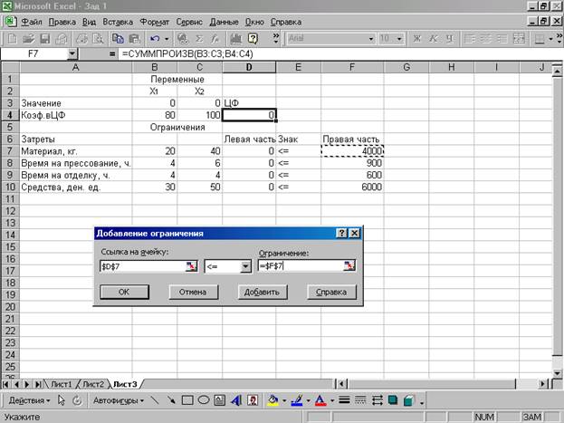Image resolution: width=564 pixels, height=423 pixels.
Task: Click the collapse-dialog icon in the cell reference field
Action: click(191, 266)
